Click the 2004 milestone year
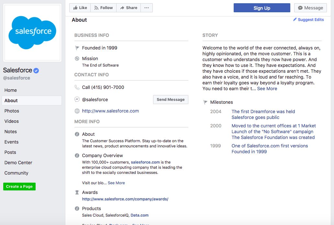Screen dimensions: 334x225 click(216, 112)
